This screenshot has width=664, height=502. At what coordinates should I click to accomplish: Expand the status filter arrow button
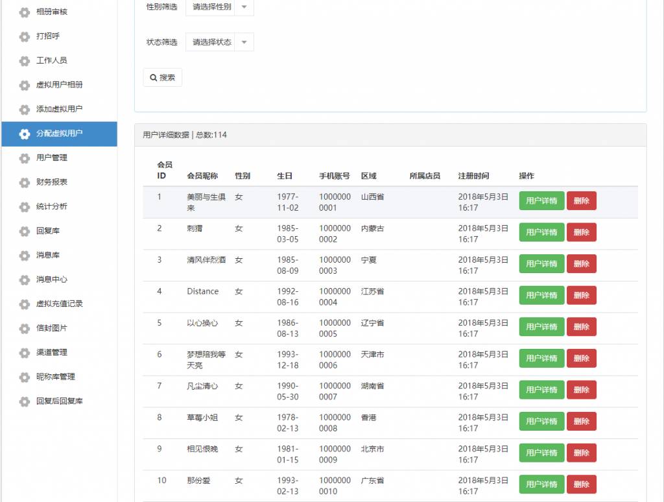tap(244, 42)
